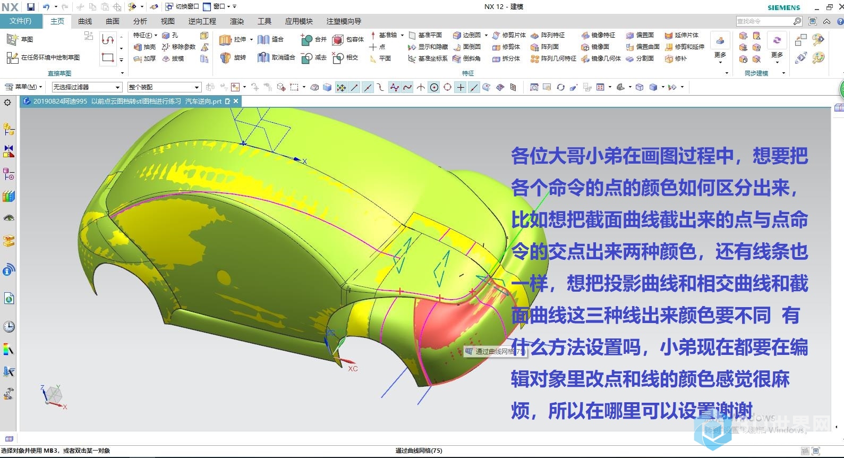
Task: Click 在任务环境中绘制草图 icon
Action: pos(12,57)
